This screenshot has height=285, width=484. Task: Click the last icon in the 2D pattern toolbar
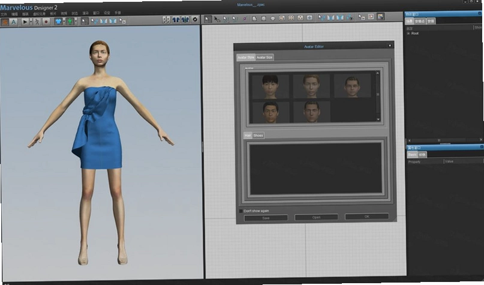381,17
